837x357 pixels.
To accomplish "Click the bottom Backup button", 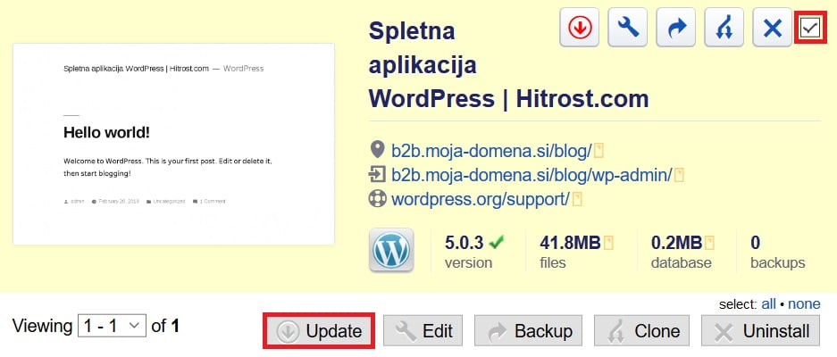I will point(528,331).
